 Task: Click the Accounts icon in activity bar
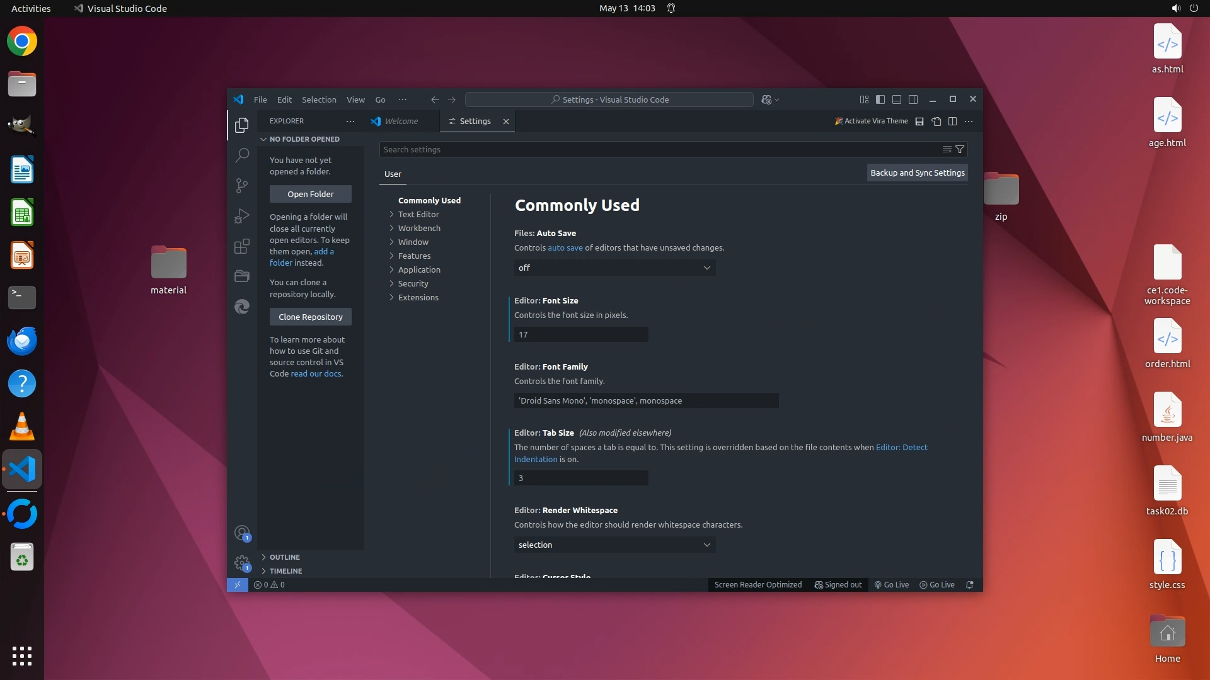(242, 533)
